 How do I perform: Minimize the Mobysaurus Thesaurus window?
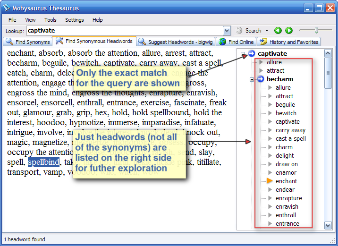point(308,8)
